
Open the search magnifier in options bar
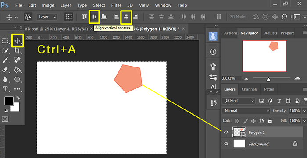click(284, 17)
